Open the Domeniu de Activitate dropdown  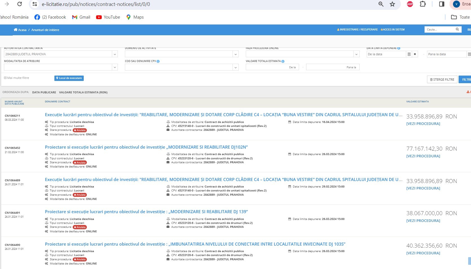point(235,54)
